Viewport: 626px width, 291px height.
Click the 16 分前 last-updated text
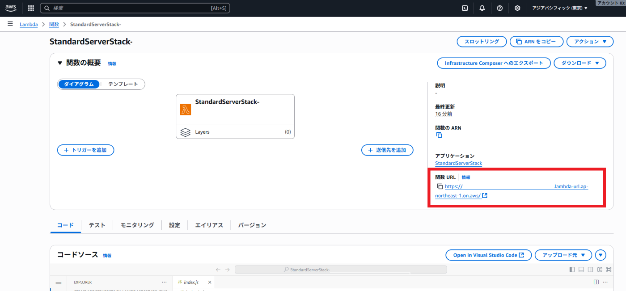pos(444,114)
